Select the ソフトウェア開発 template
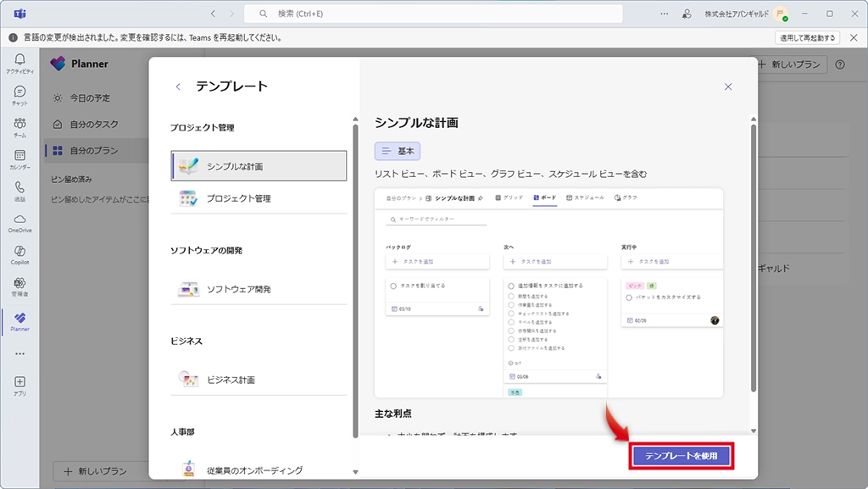Viewport: 868px width, 489px height. click(x=259, y=289)
